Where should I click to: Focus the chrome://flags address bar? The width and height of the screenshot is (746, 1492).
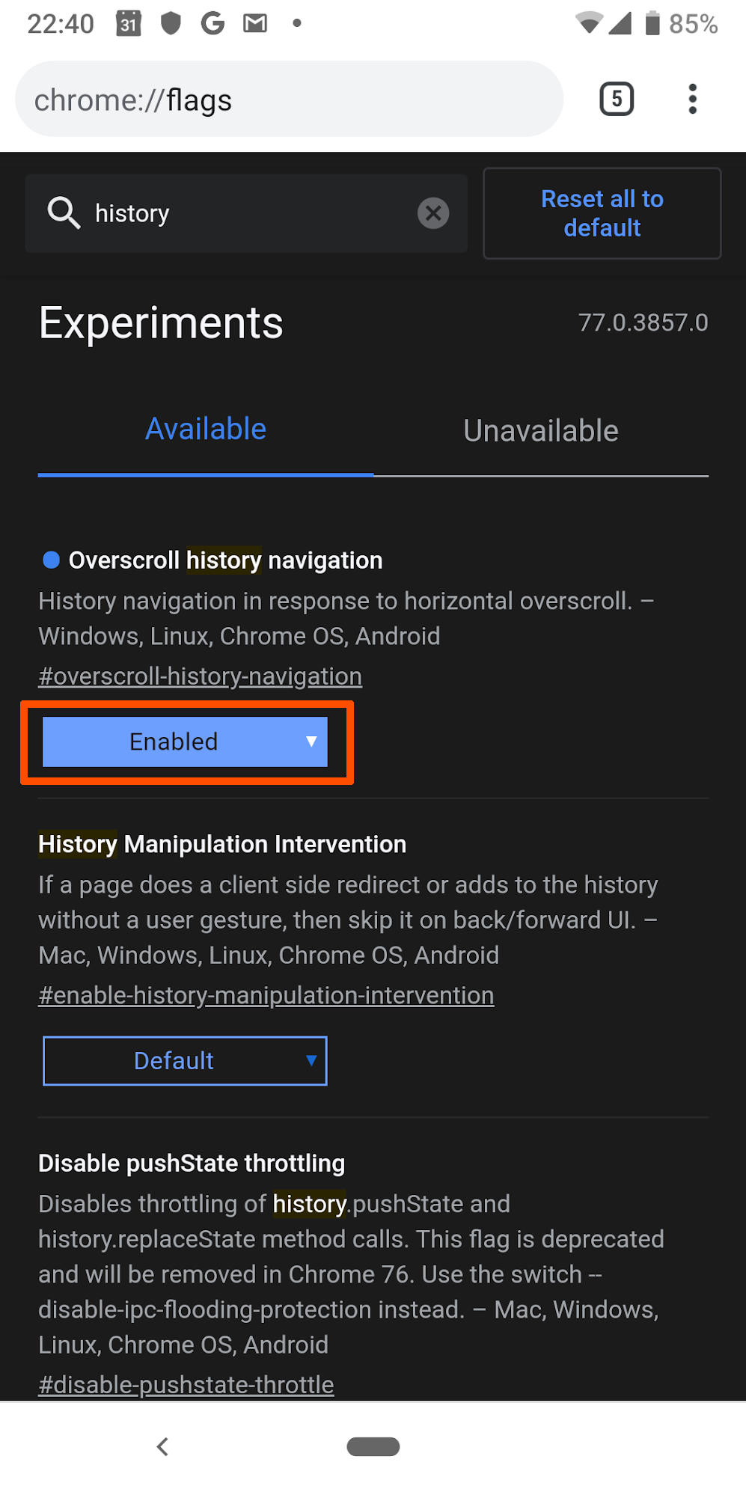point(289,100)
